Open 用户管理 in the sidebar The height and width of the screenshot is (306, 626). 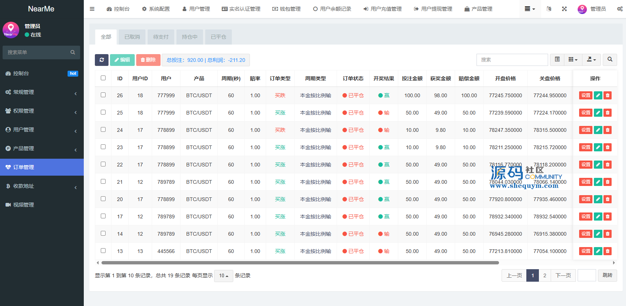point(42,130)
